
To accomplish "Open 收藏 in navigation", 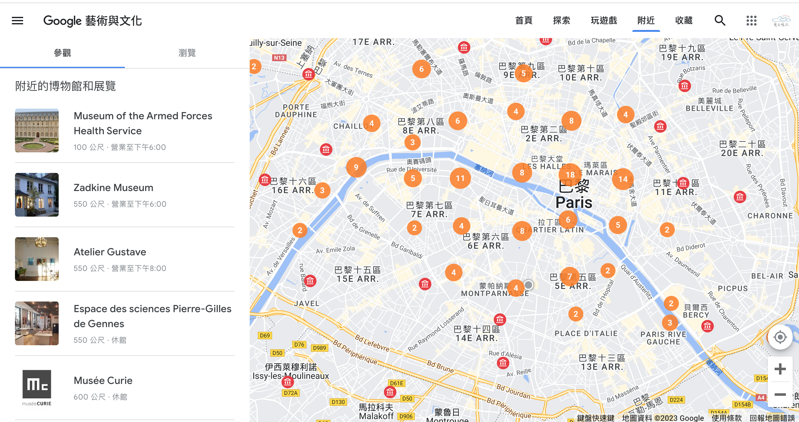I will click(x=684, y=21).
